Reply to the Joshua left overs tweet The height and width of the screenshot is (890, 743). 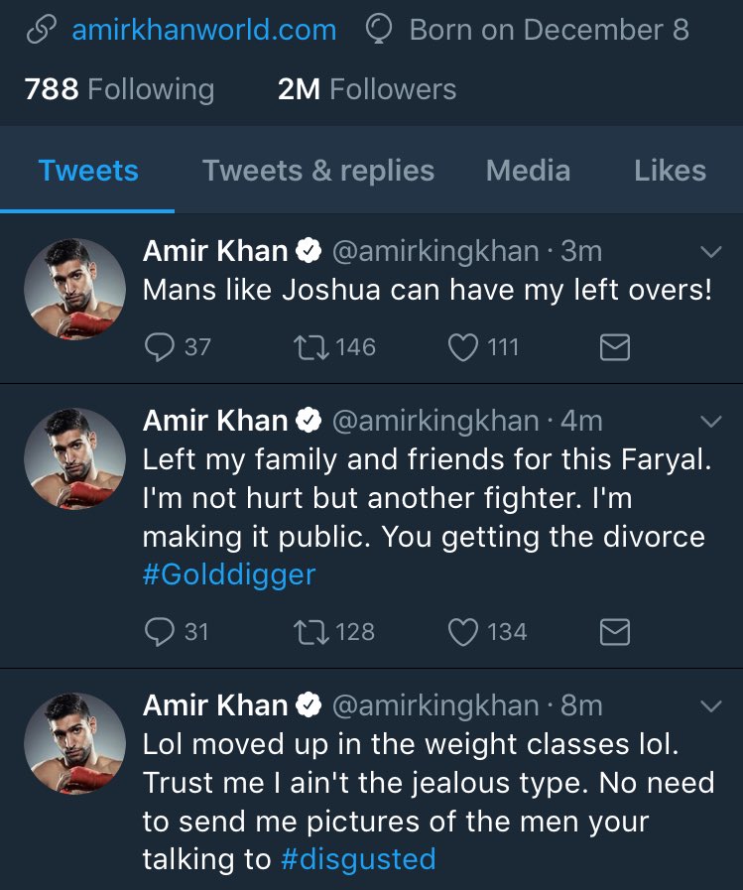point(160,347)
